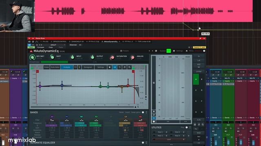This screenshot has width=261, height=146.
Task: Click the INPUT gain knob
Action: point(73,57)
